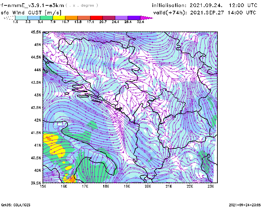Click the '( . x . degree )' text
Screen dimensions: 268x207
click(82, 5)
